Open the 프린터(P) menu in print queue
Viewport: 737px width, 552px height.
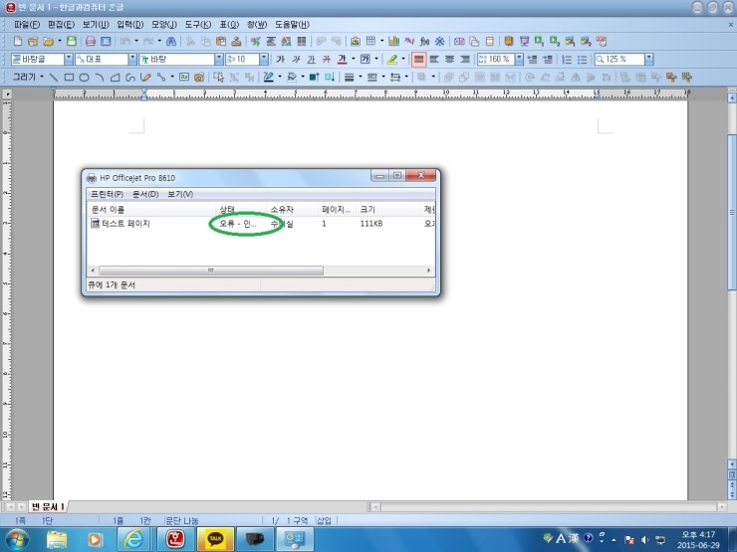click(107, 194)
